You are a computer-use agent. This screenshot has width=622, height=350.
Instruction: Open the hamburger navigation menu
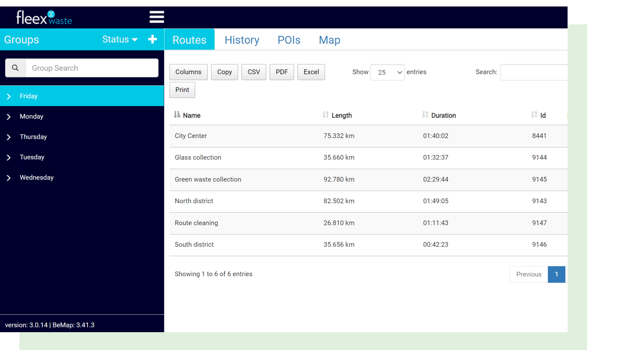[157, 17]
